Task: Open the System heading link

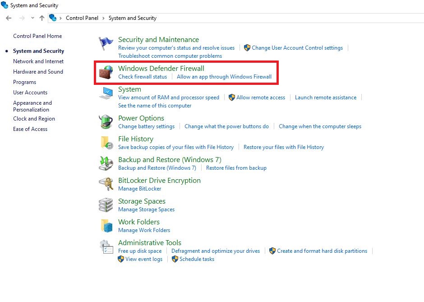Action: (x=129, y=89)
